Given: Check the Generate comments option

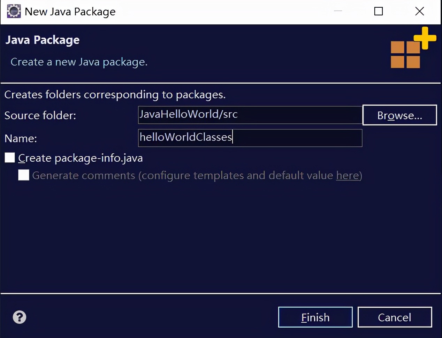Looking at the screenshot, I should tap(23, 175).
